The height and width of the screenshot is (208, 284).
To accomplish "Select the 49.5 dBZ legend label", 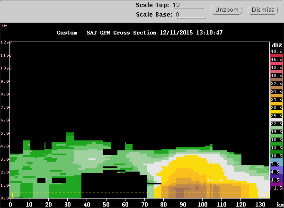I will pyautogui.click(x=276, y=52).
